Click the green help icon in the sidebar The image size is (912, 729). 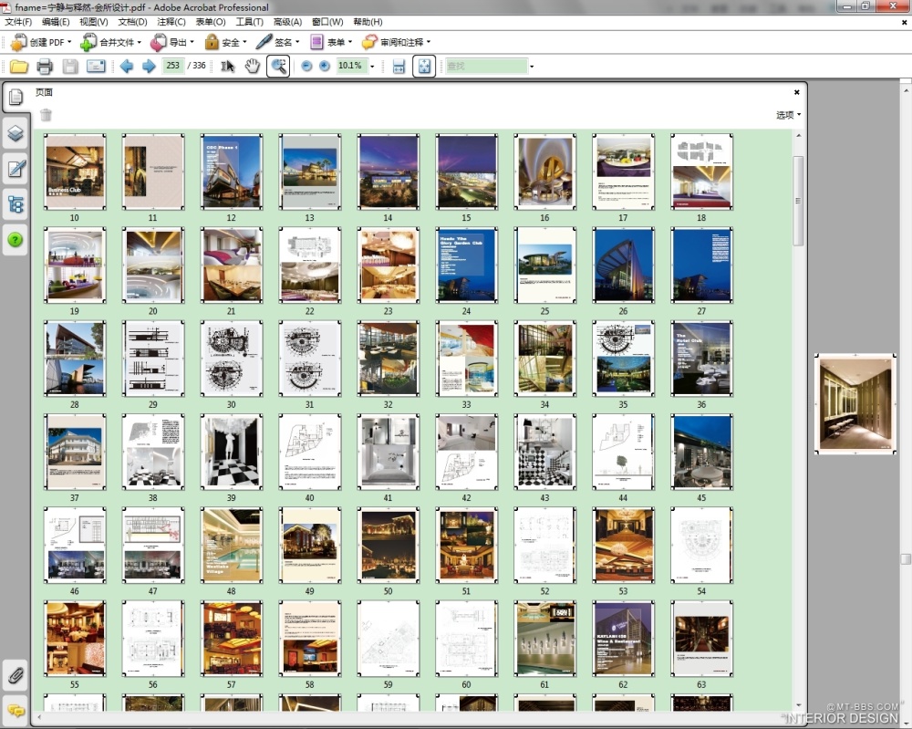(16, 240)
